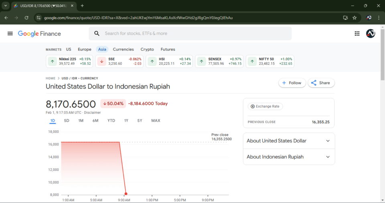Open the NIFTY 50 index card
The height and width of the screenshot is (203, 385).
pos(270,61)
